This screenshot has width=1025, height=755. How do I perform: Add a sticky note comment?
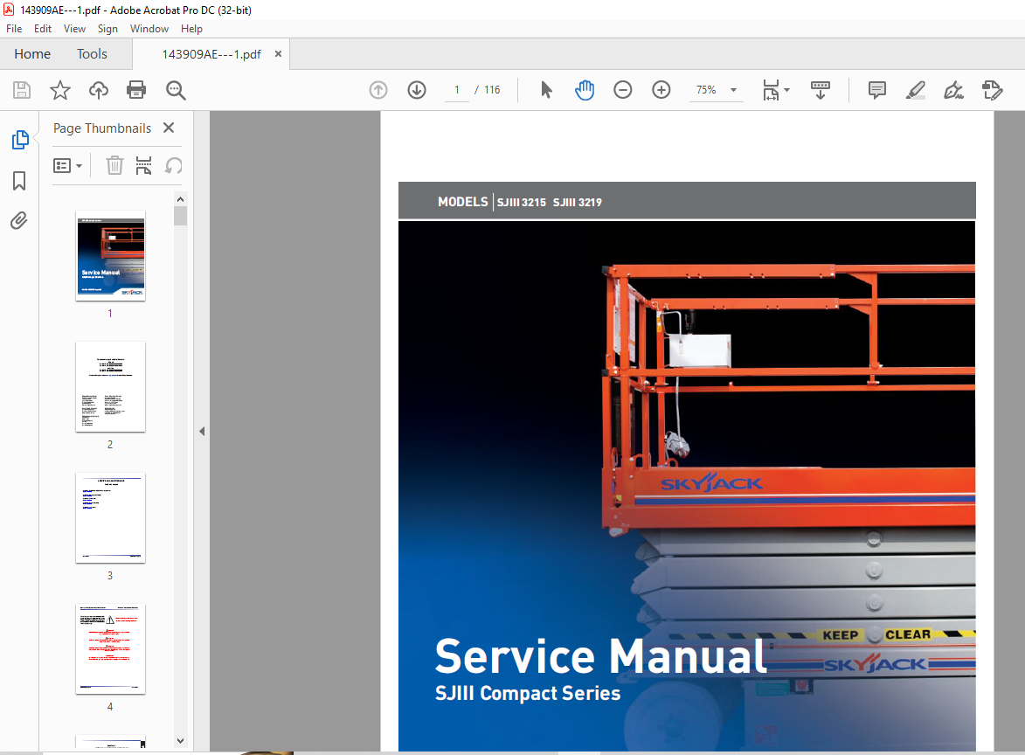[877, 89]
